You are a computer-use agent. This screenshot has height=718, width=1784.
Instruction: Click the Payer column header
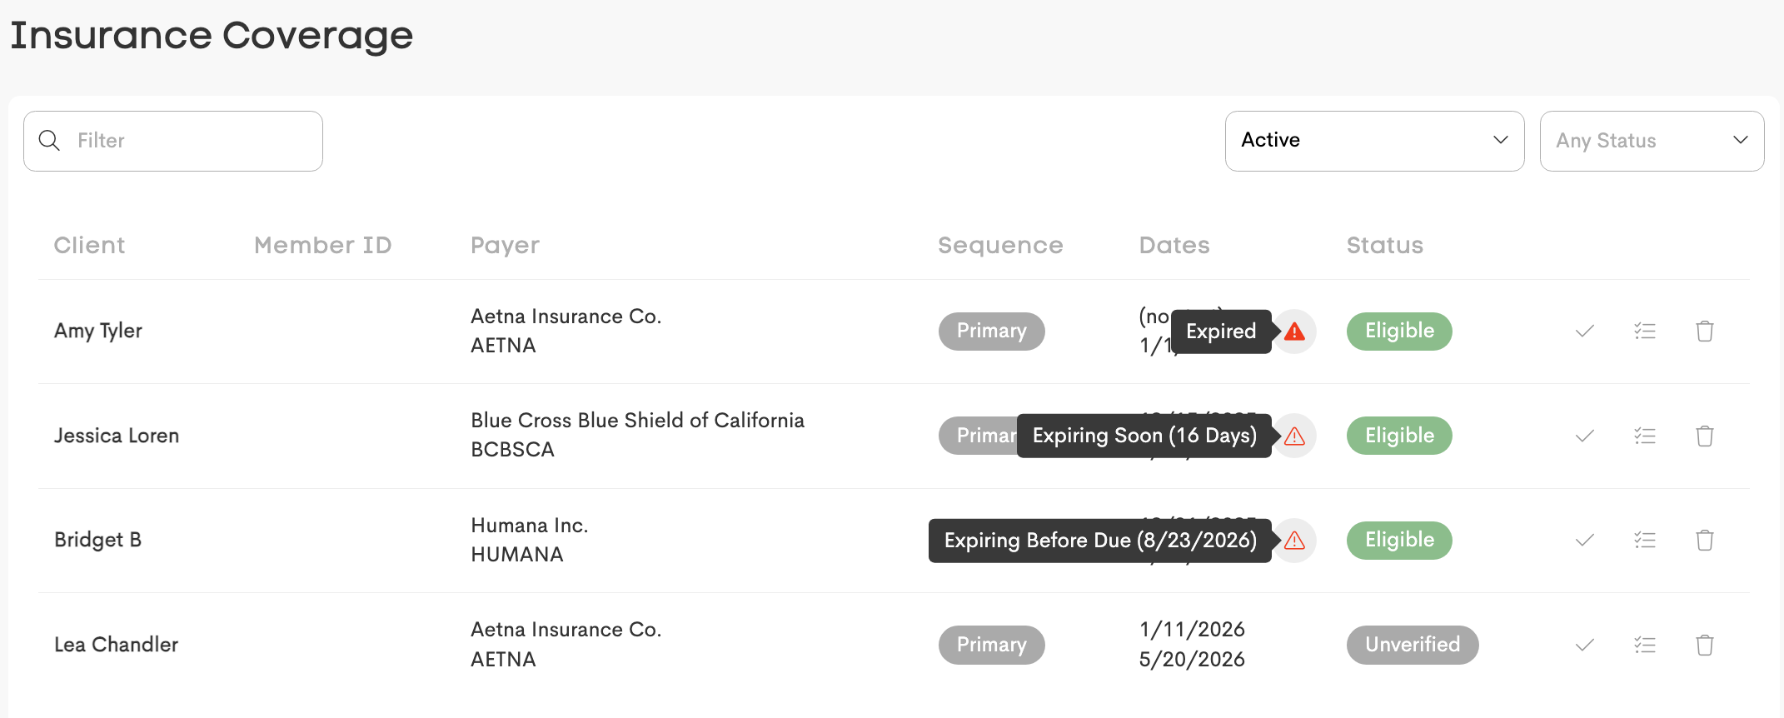(505, 245)
